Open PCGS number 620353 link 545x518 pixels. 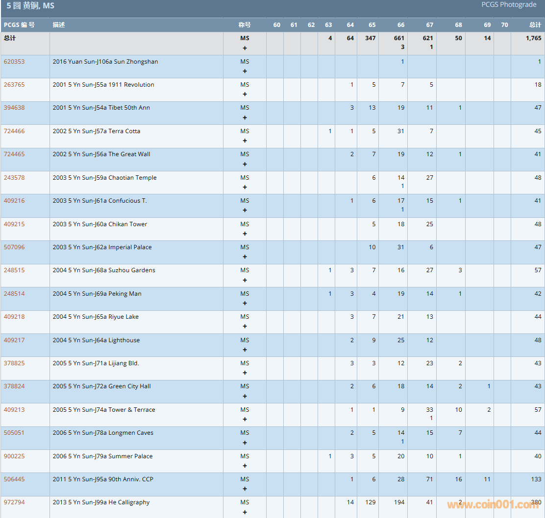tap(14, 62)
